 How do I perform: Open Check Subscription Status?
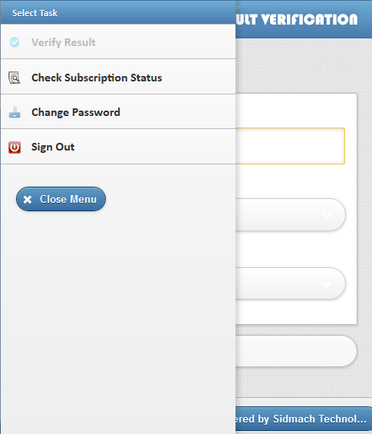(118, 77)
